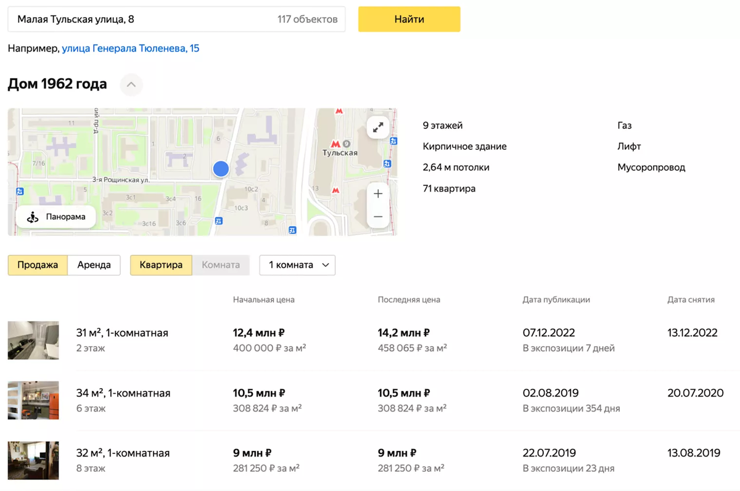
Task: Click the map zoom control strip
Action: (x=378, y=205)
